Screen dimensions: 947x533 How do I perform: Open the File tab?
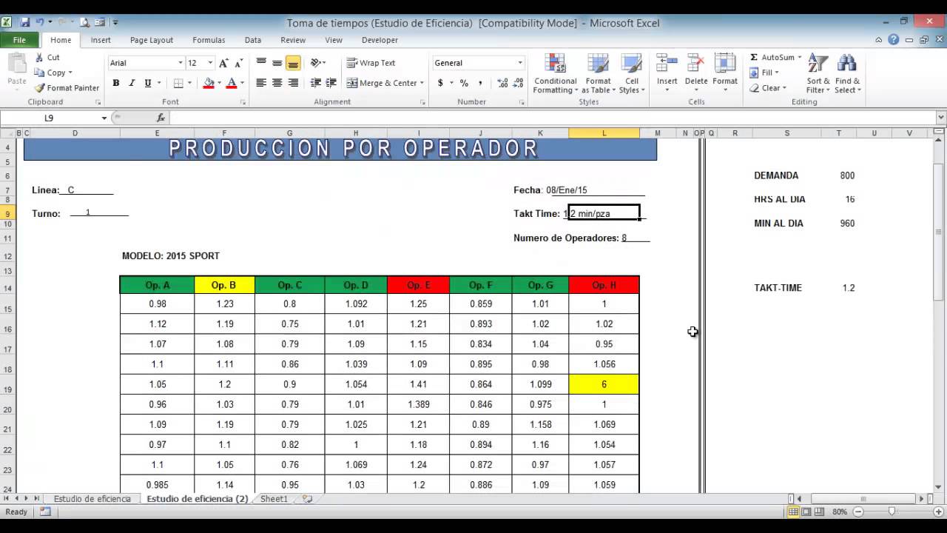coord(20,40)
